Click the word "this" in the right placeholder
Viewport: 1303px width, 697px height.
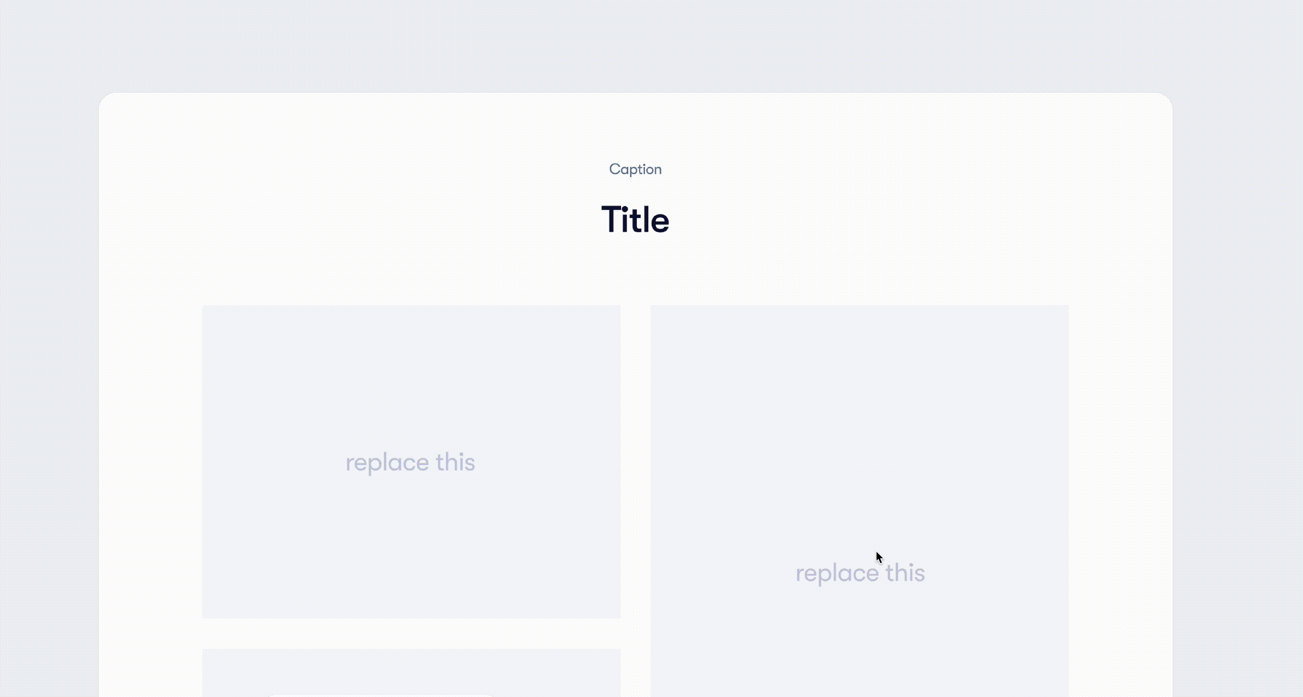[905, 573]
